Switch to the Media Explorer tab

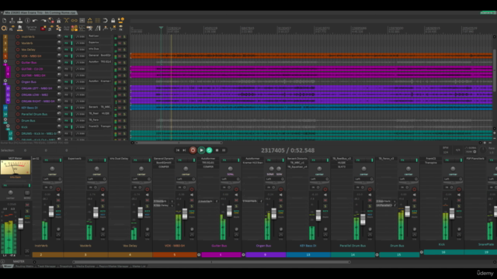pyautogui.click(x=85, y=267)
